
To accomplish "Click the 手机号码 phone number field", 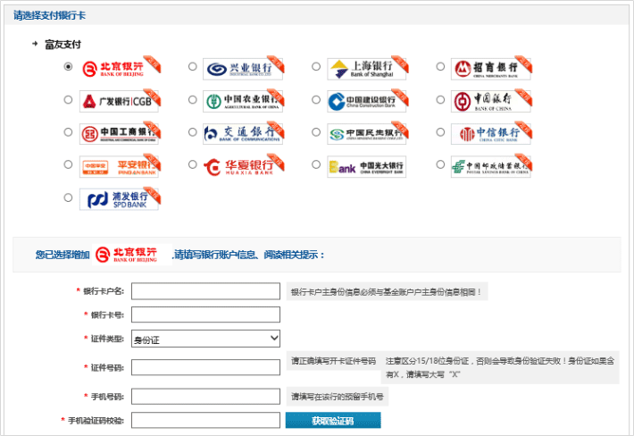I will tap(205, 396).
